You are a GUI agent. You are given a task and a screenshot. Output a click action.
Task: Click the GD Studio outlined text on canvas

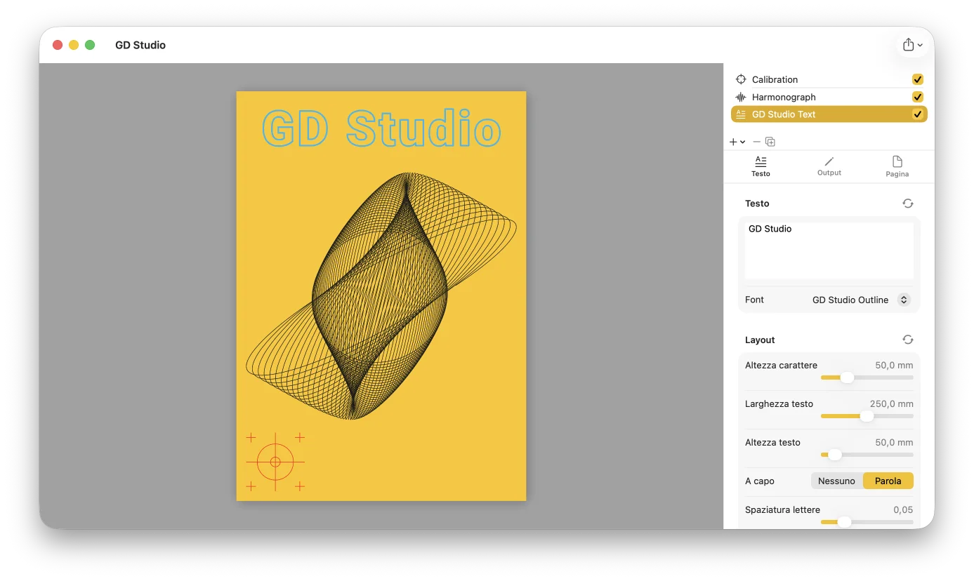click(381, 128)
